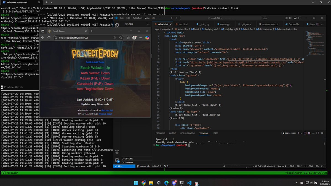Kill the active terminal using the trash icon
The image size is (331, 186).
[x=309, y=133]
